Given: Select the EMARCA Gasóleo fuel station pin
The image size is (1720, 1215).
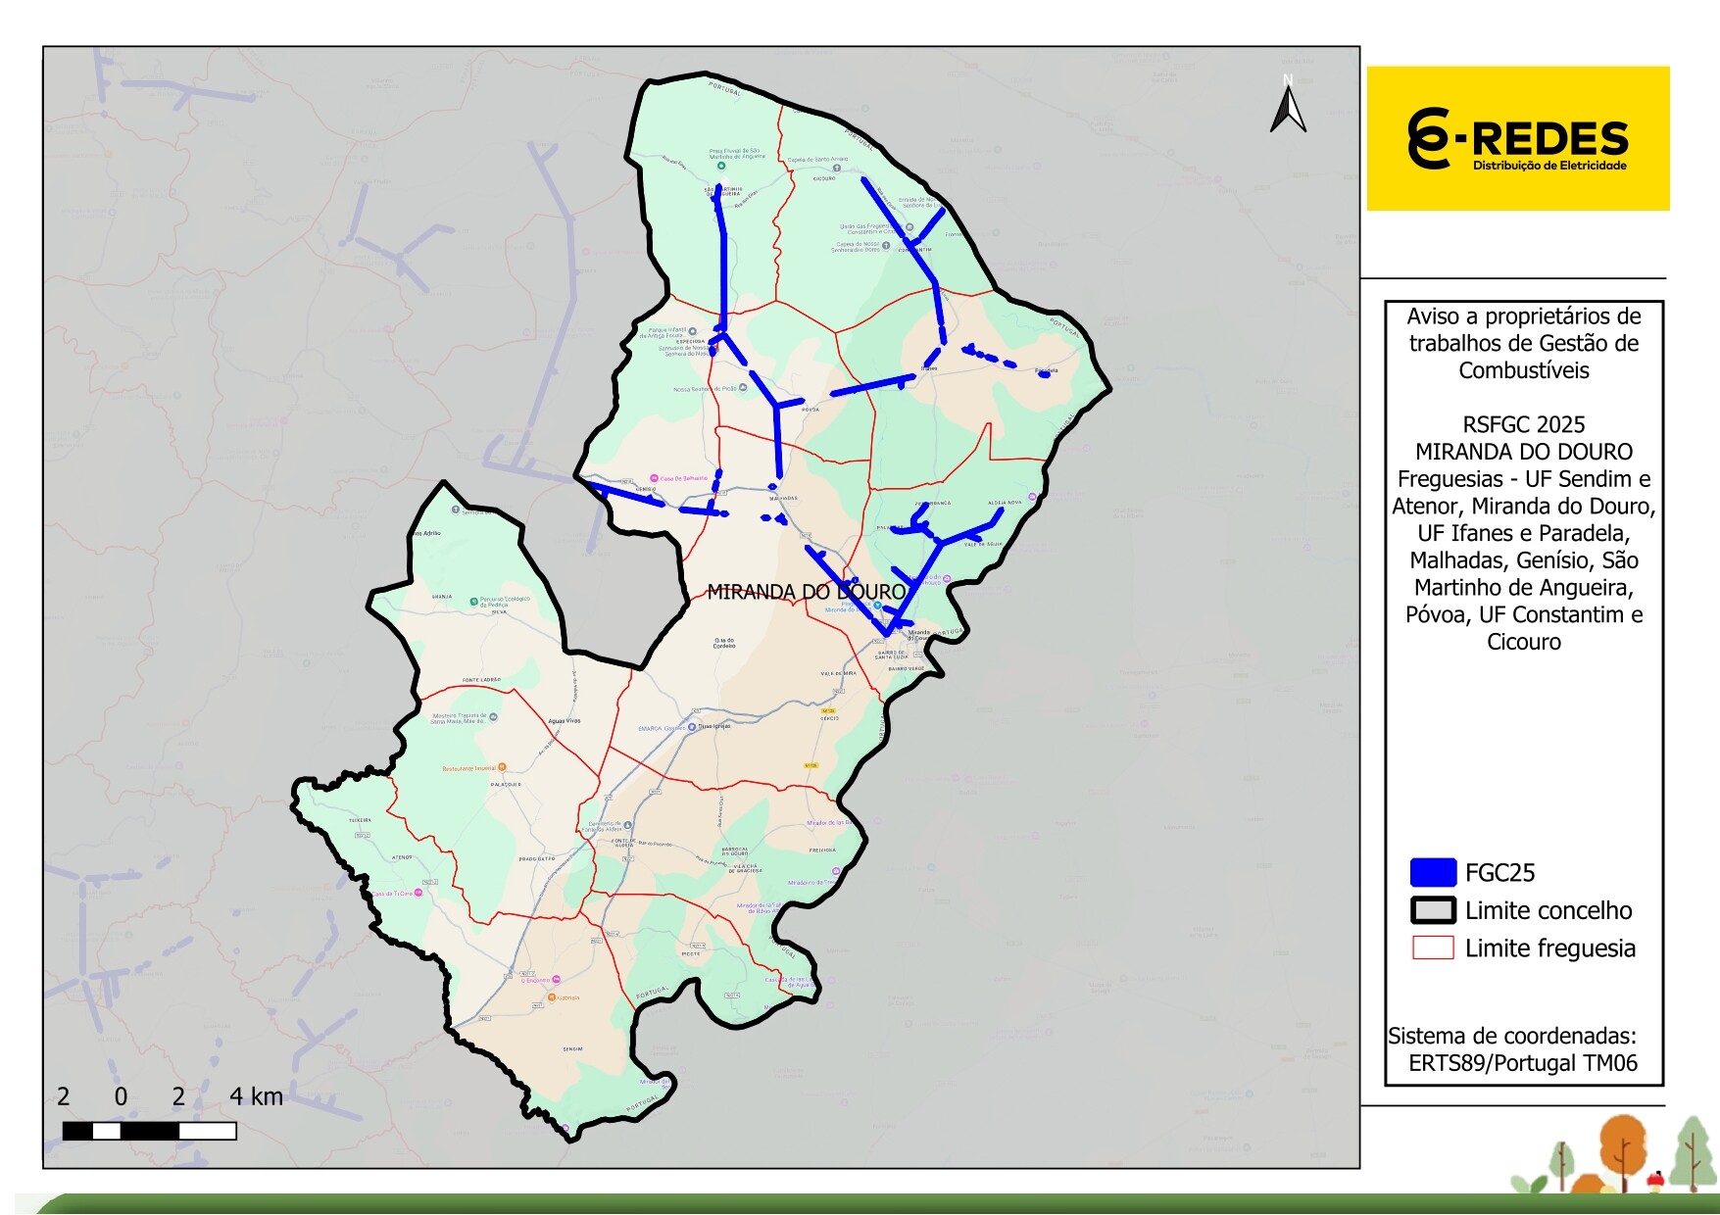Looking at the screenshot, I should pyautogui.click(x=692, y=727).
